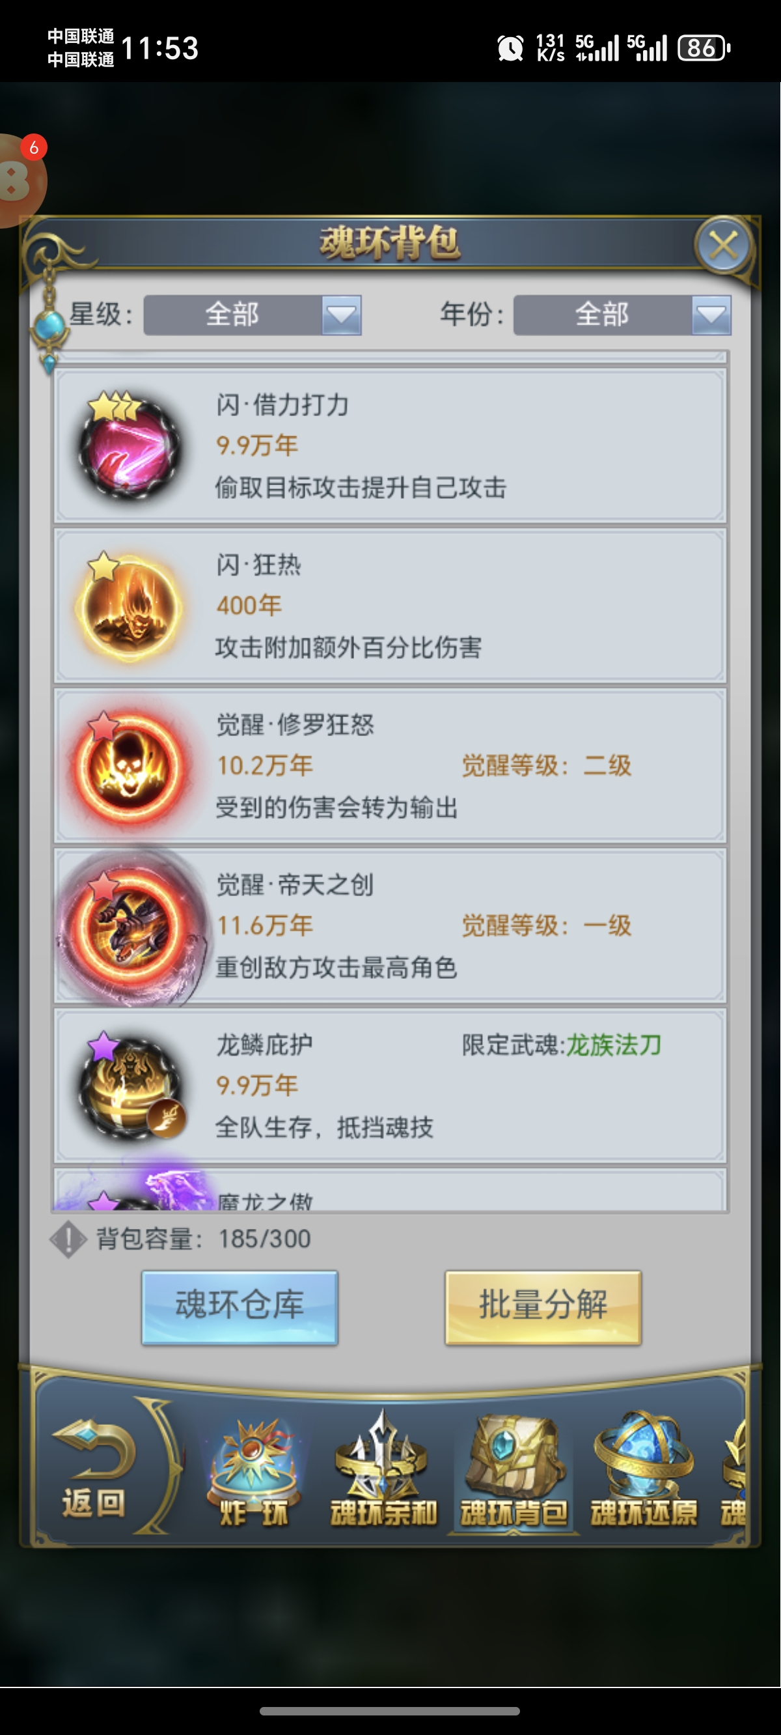Open the 魂环仓库 warehouse button

240,1308
